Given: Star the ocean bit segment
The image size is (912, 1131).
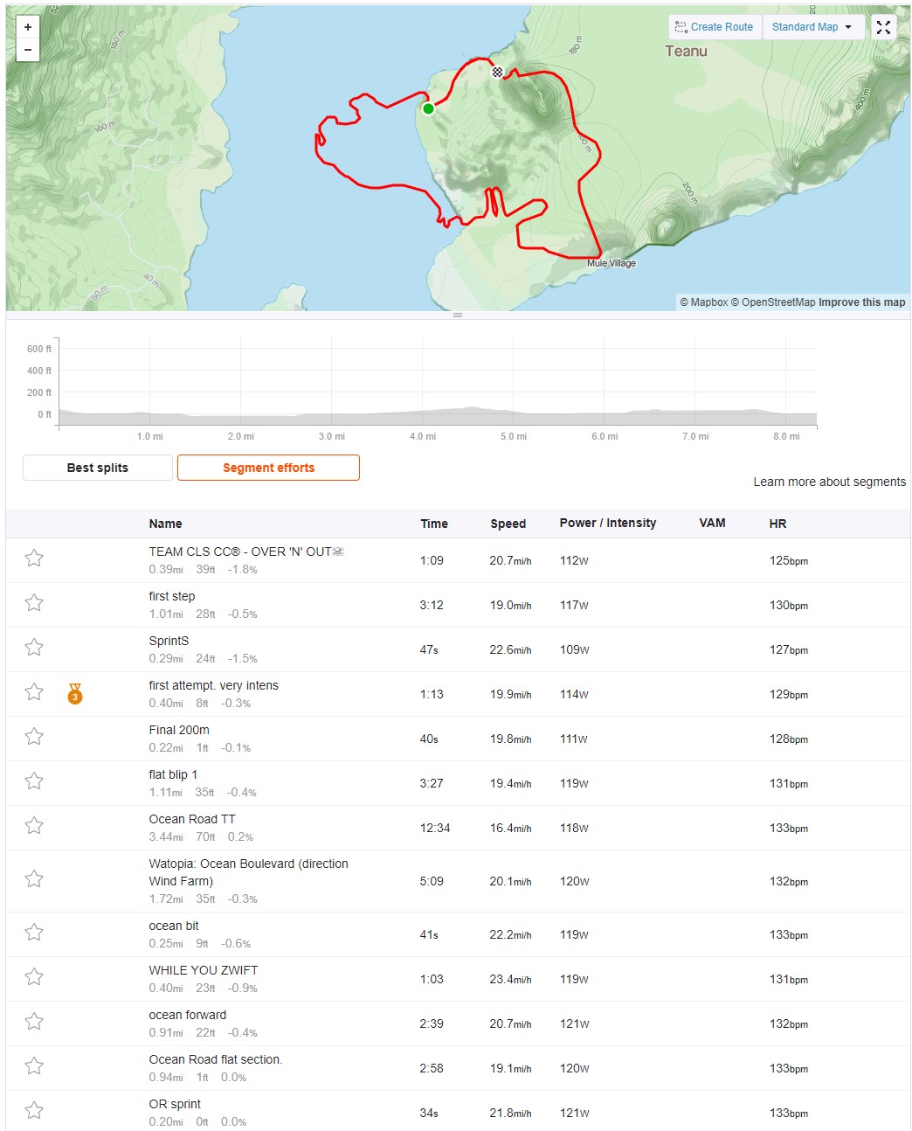Looking at the screenshot, I should (34, 932).
